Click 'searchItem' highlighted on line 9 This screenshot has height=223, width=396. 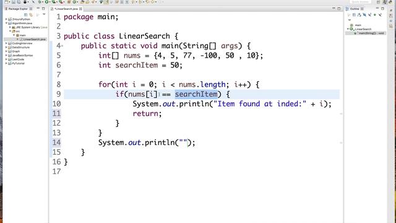coord(196,94)
